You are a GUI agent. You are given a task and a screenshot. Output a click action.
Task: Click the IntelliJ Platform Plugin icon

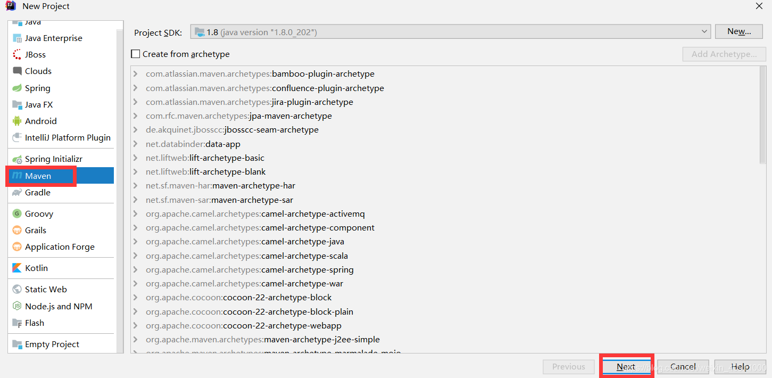(17, 138)
